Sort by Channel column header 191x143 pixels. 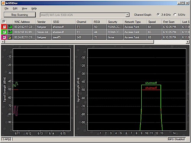tap(84, 22)
